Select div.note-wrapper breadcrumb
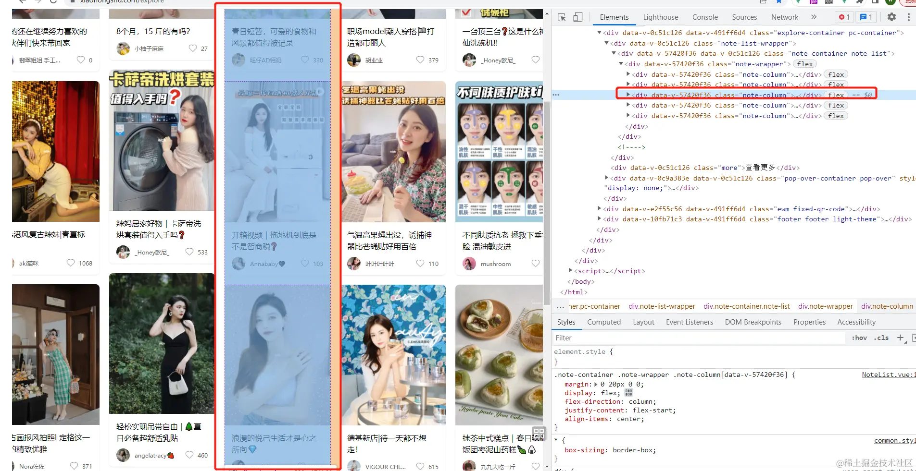This screenshot has width=916, height=471. [x=825, y=306]
